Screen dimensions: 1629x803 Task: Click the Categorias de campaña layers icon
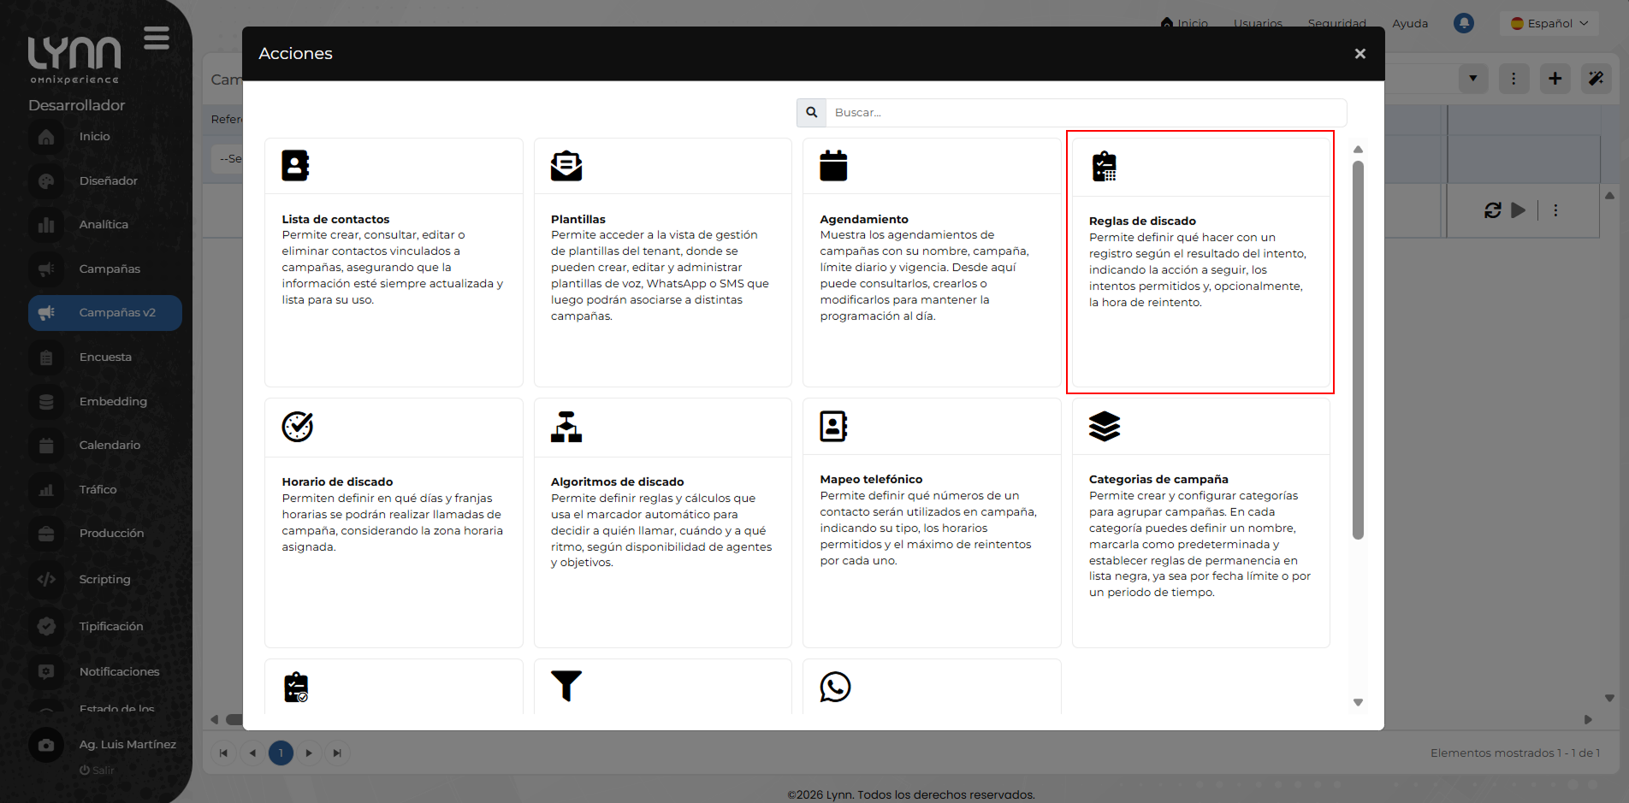pyautogui.click(x=1105, y=426)
